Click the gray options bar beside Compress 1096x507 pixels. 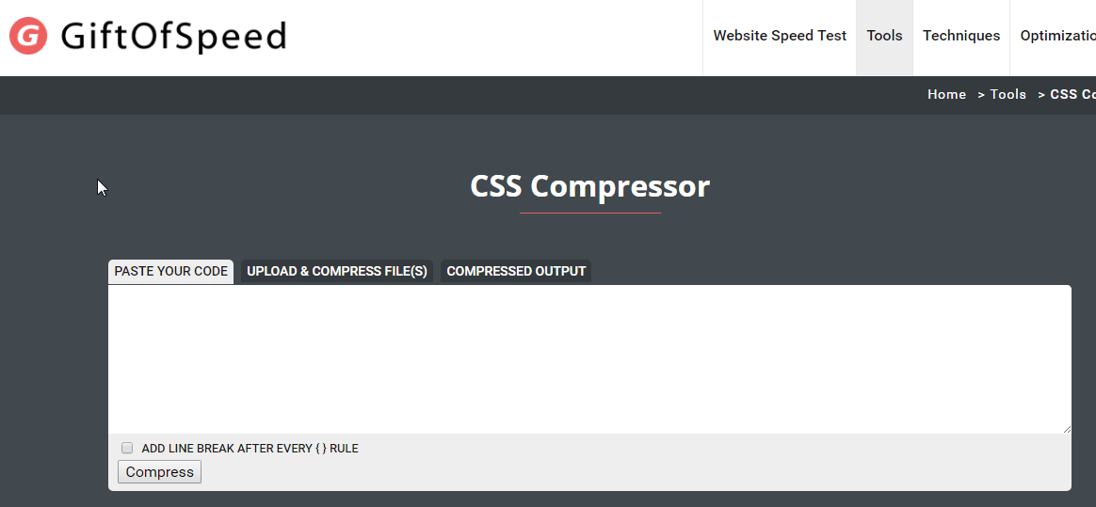point(637,472)
